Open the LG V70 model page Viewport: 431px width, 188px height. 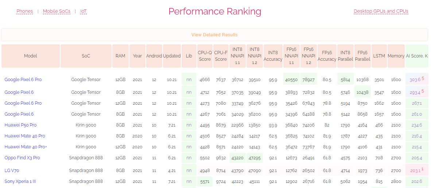(x=12, y=171)
